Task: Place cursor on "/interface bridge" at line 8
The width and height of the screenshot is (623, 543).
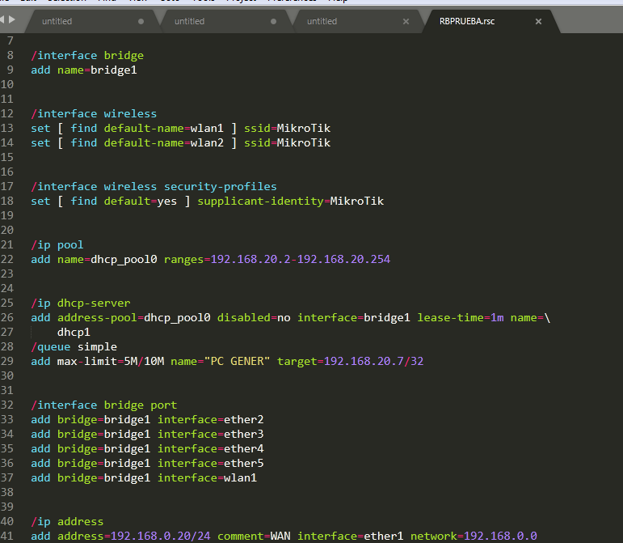Action: coord(86,56)
